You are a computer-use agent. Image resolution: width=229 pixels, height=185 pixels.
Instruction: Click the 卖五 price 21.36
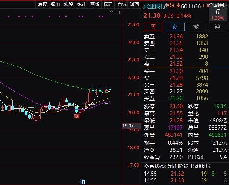(x=176, y=37)
